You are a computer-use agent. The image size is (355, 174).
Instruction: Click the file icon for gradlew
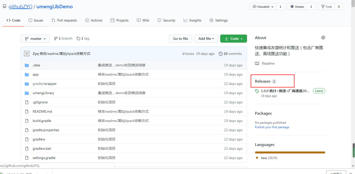[x=27, y=139]
